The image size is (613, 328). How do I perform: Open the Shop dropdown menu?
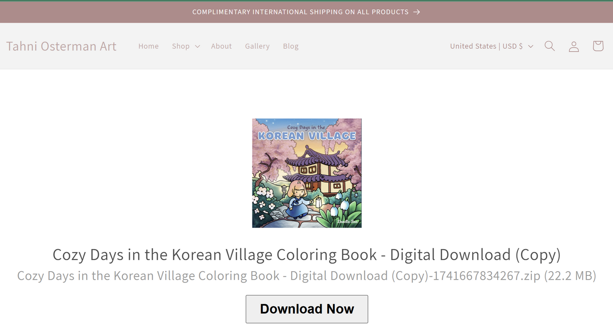pos(181,46)
